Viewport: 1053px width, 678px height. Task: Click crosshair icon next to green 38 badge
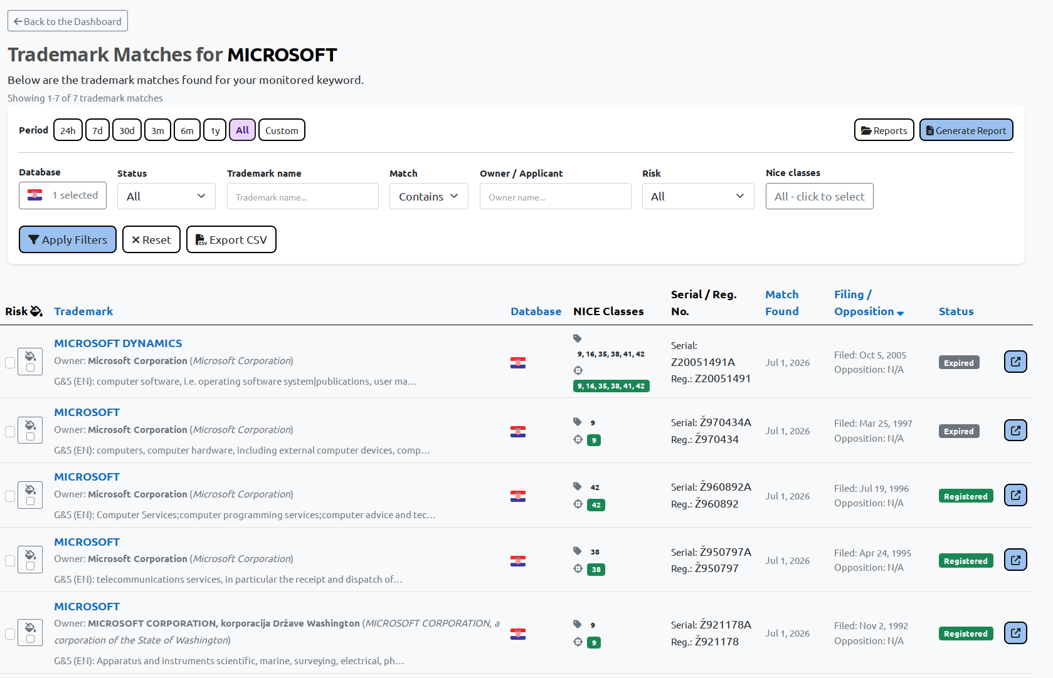click(578, 568)
